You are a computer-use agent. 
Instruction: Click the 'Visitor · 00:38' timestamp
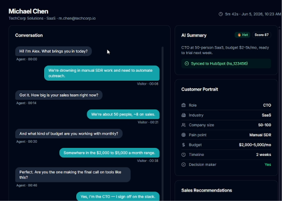148,161
